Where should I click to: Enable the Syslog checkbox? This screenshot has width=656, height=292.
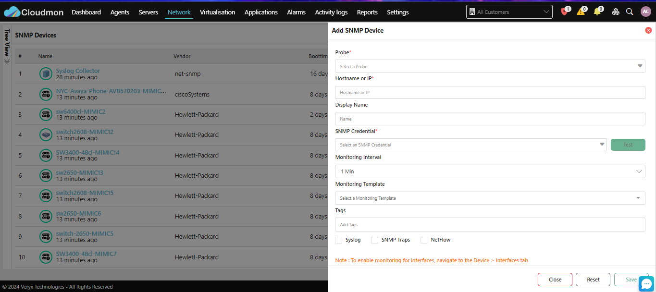tap(339, 240)
